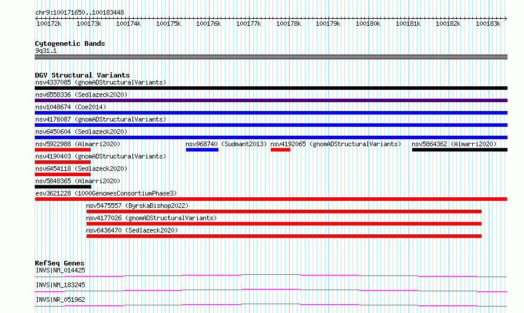Open the nsv4177026 gnomADStructuralVariants label
The width and height of the screenshot is (524, 313).
[151, 218]
